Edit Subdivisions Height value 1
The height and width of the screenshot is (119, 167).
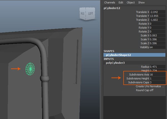coord(158,79)
